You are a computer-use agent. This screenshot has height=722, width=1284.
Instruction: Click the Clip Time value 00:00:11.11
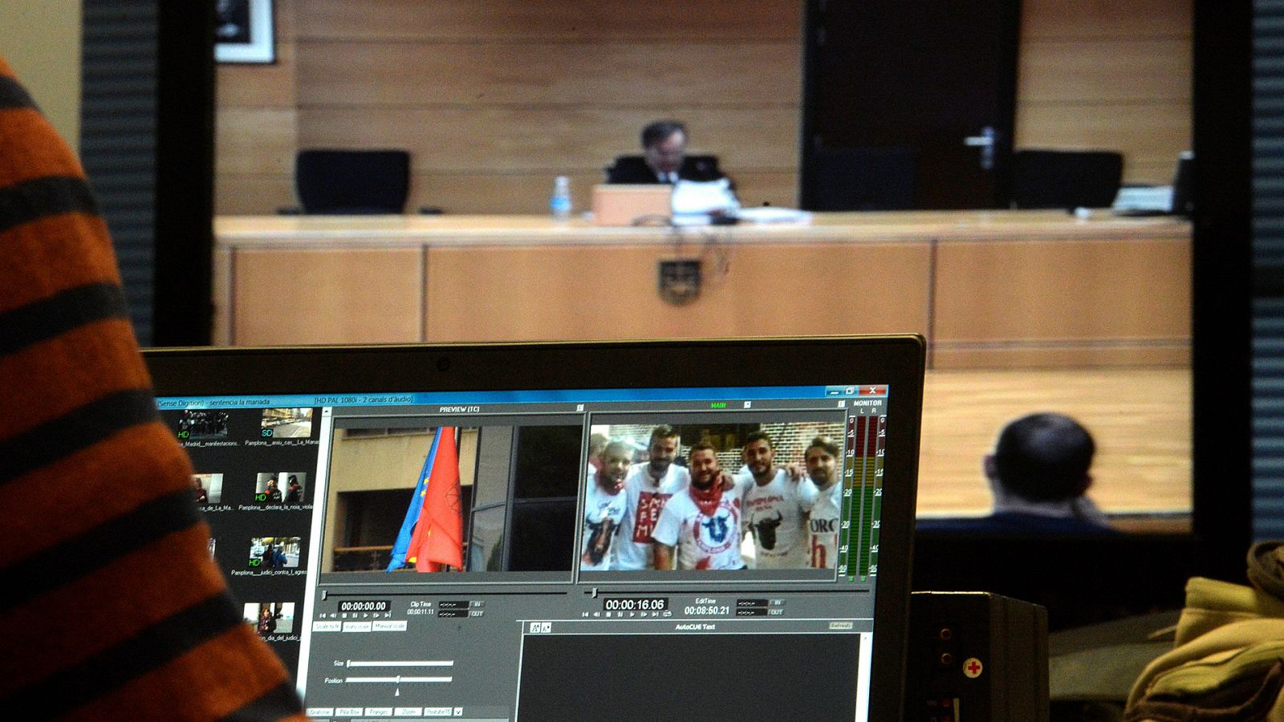[421, 612]
